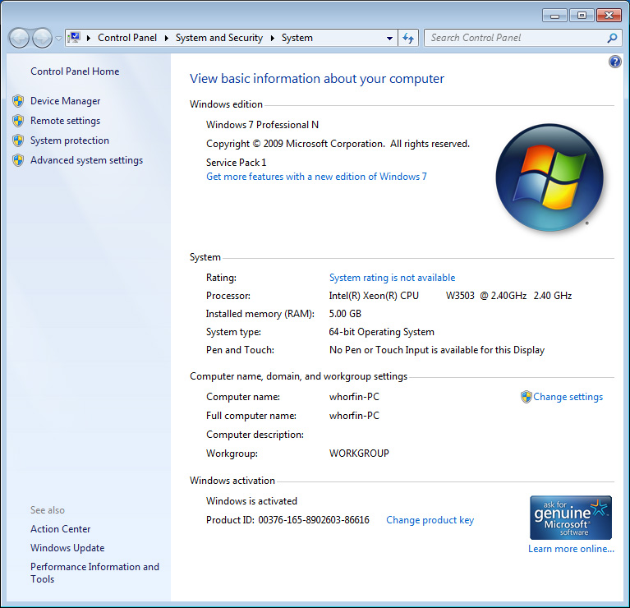Viewport: 630px width, 608px height.
Task: Click shield icon beside Advanced system settings
Action: pyautogui.click(x=18, y=160)
